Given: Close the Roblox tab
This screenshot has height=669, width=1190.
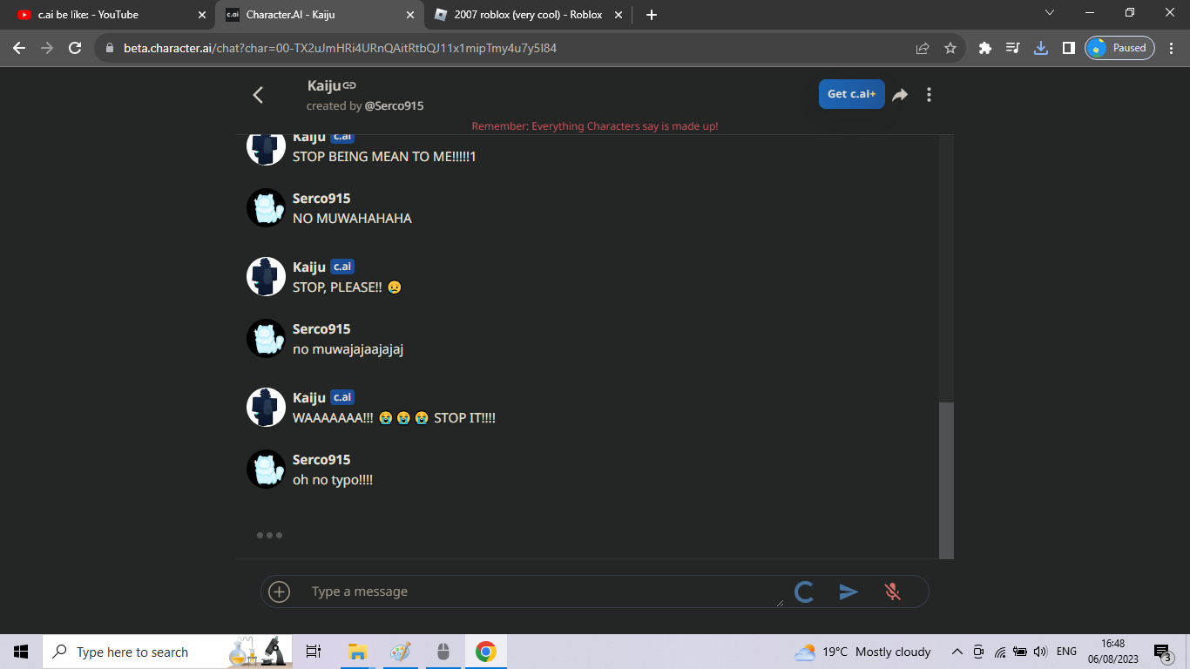Looking at the screenshot, I should 619,15.
